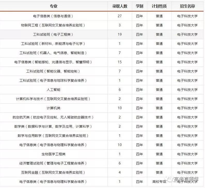The image size is (205, 188).
Task: Select 航空航天类 major cell
Action: point(53,117)
